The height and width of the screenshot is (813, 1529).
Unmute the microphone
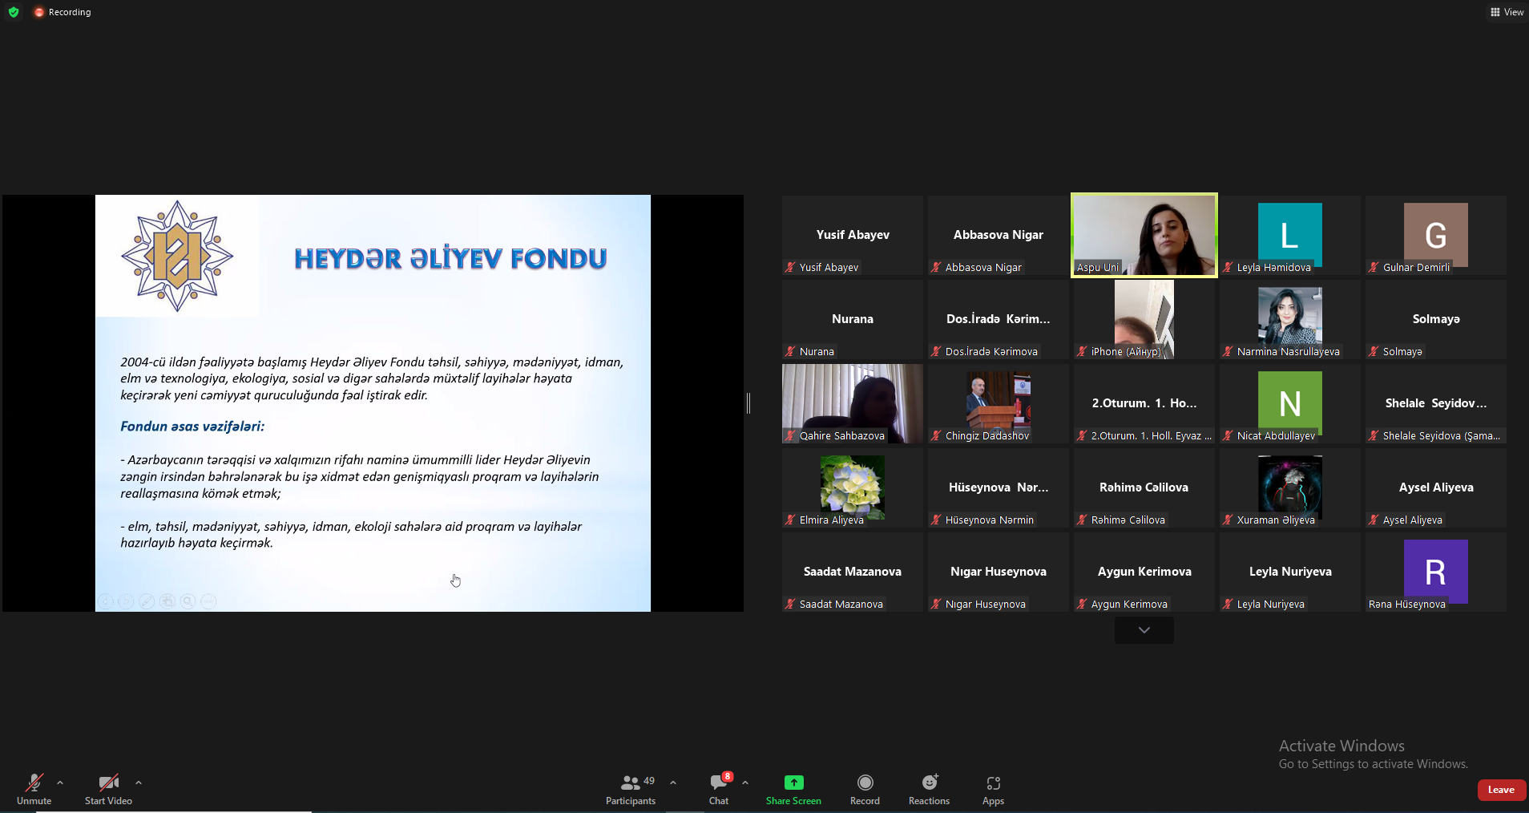[x=34, y=789]
